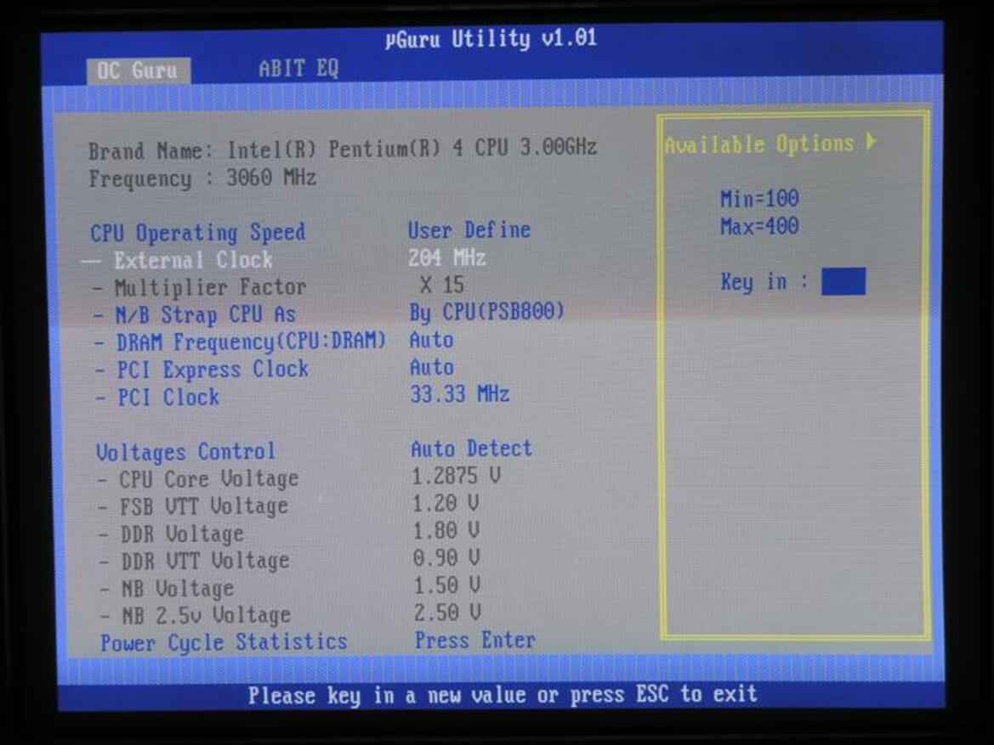Click the Max=400 option text
The height and width of the screenshot is (745, 994).
tap(759, 226)
